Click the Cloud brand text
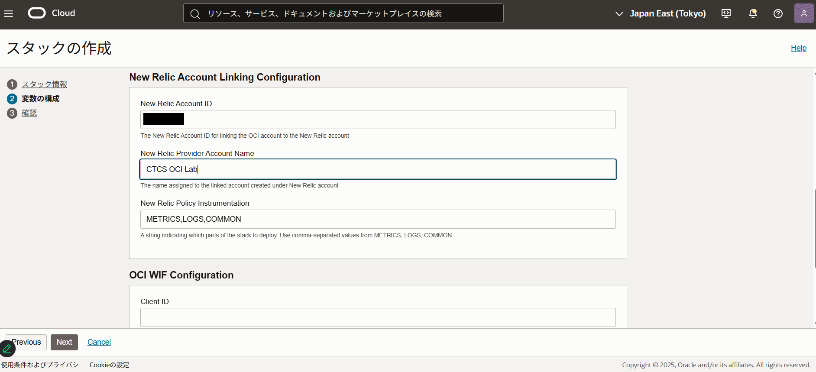816x372 pixels. pos(63,13)
